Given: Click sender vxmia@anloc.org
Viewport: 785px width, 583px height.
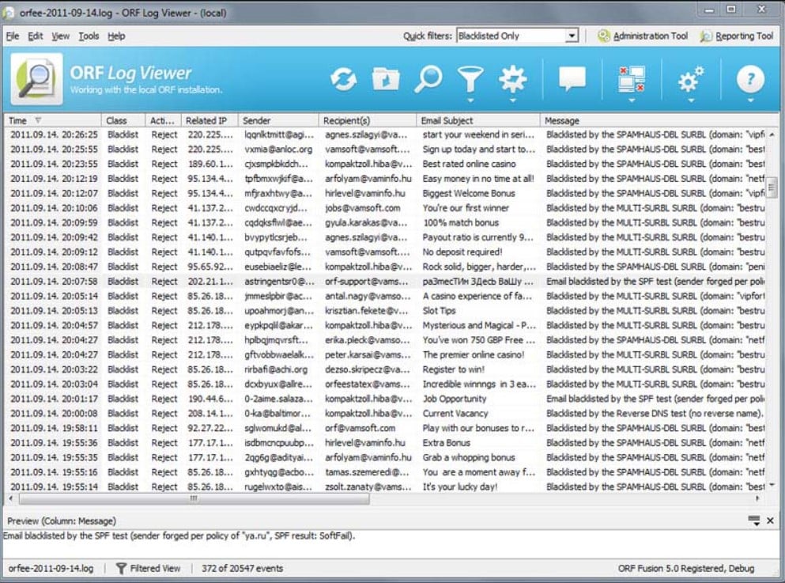Looking at the screenshot, I should click(278, 150).
